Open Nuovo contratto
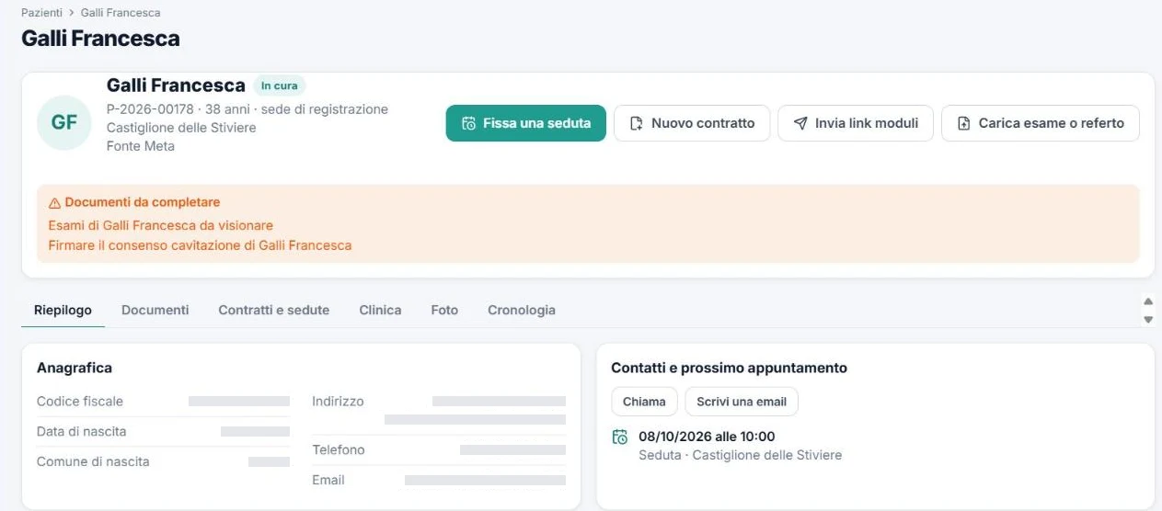The width and height of the screenshot is (1162, 511). pyautogui.click(x=692, y=123)
